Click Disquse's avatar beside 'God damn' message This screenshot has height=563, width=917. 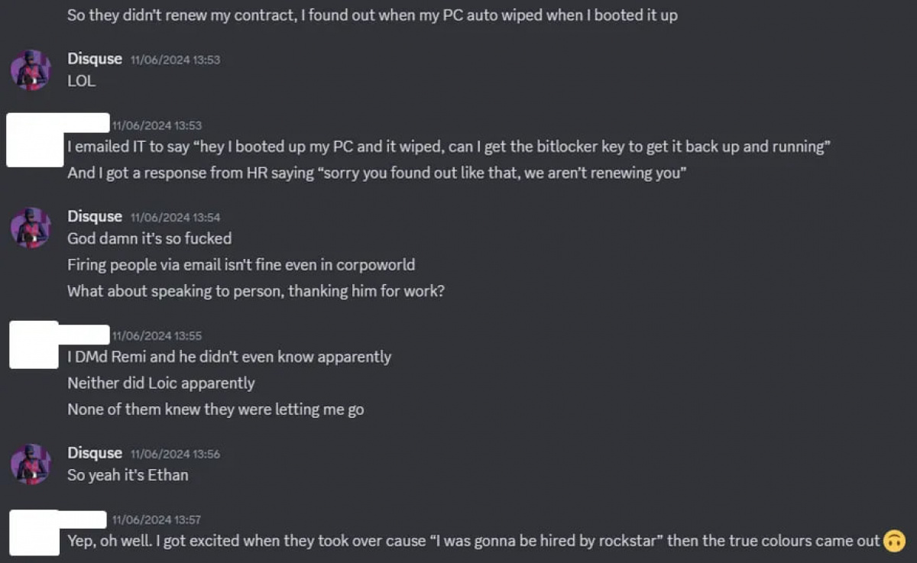[x=31, y=228]
